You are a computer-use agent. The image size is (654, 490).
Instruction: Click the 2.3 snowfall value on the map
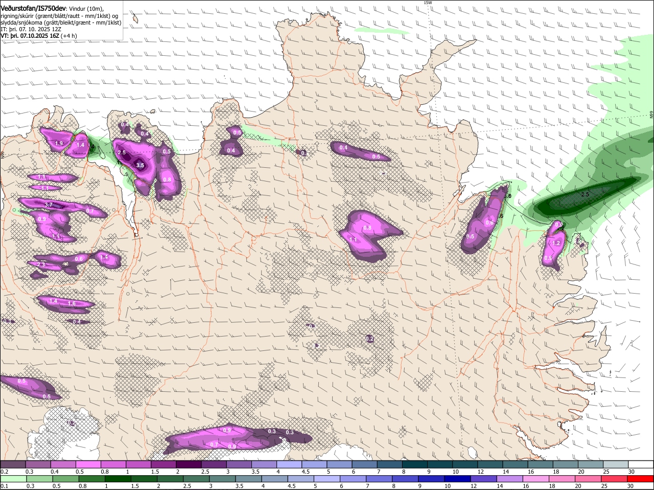[41, 265]
